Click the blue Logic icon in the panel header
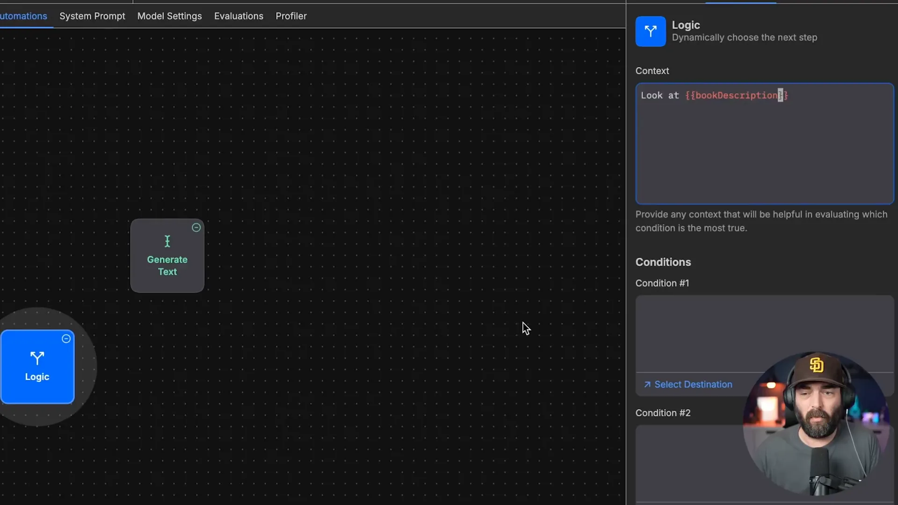 coord(650,31)
